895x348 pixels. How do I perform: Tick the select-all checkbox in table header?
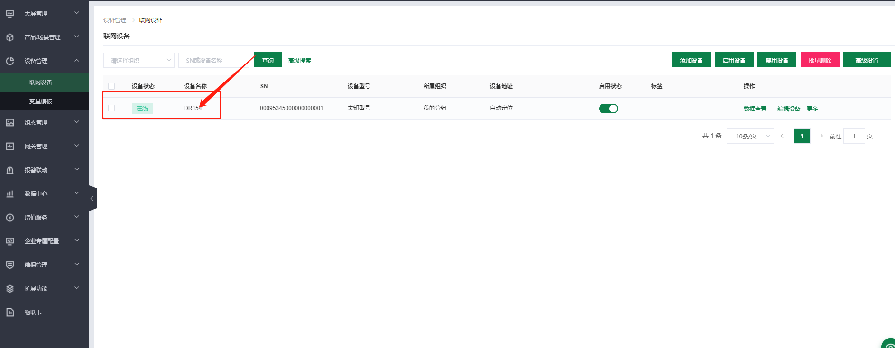(111, 86)
